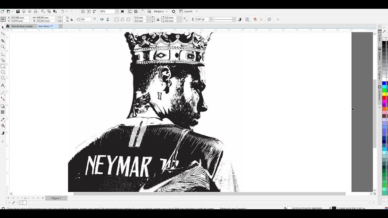Click Publish to PDF icon
The image size is (388, 218).
(x=95, y=12)
